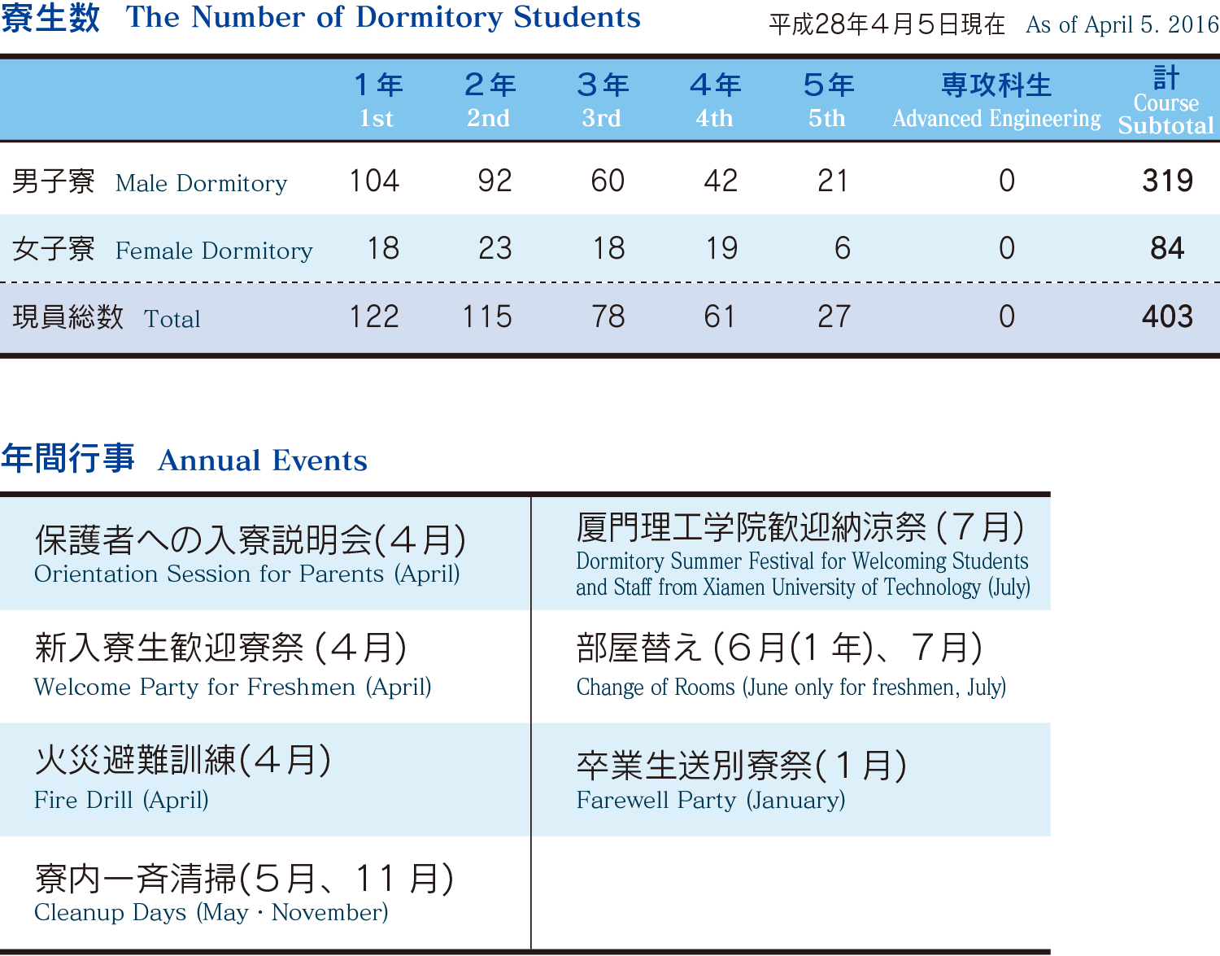Viewport: 1220px width, 956px height.
Task: Click the '2nd' year column header
Action: point(489,101)
